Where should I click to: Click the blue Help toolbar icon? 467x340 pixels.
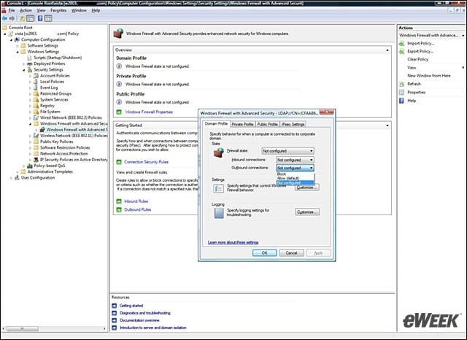(x=40, y=18)
